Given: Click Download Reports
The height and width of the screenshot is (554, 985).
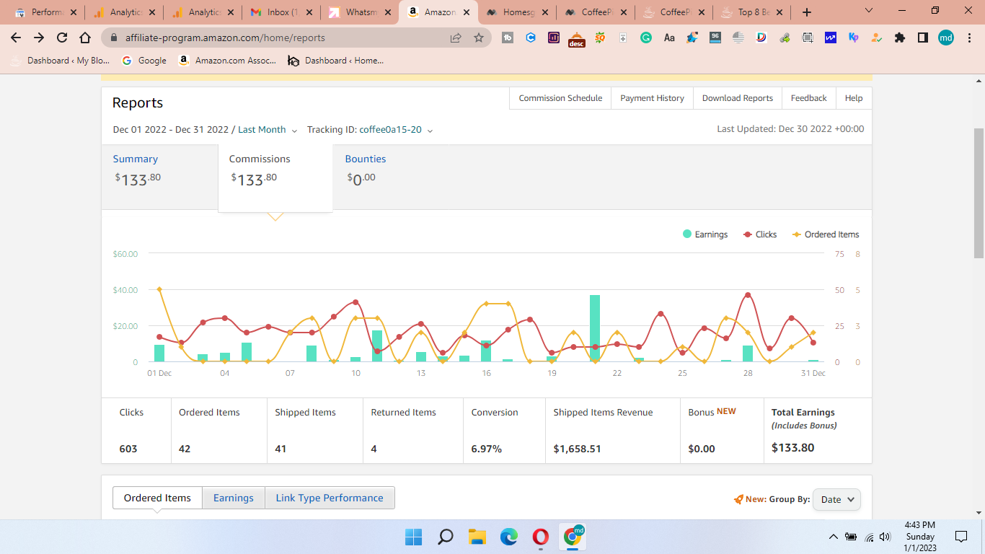Looking at the screenshot, I should coord(738,98).
